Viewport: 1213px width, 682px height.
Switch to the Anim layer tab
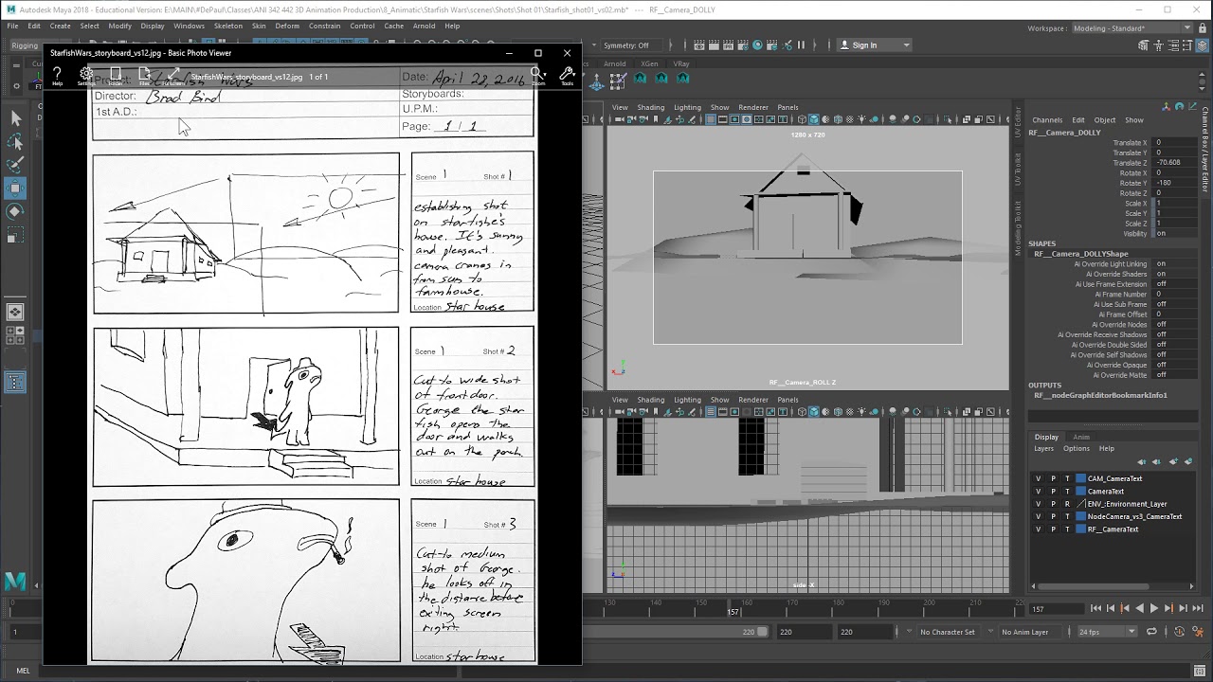click(x=1081, y=437)
